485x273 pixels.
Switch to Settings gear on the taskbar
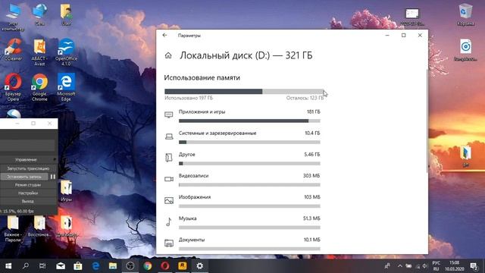[x=200, y=266]
